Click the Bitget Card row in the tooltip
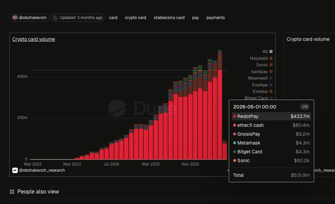The width and height of the screenshot is (335, 204). click(x=271, y=152)
